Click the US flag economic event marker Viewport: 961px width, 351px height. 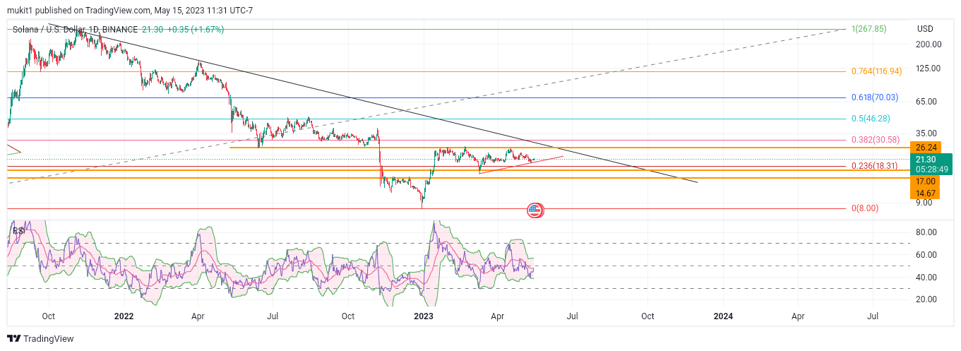535,210
